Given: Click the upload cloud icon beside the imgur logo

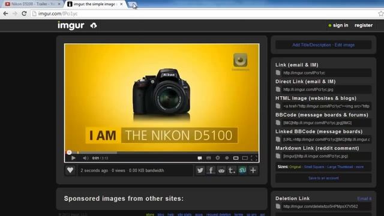Looking at the screenshot, I should point(94,25).
